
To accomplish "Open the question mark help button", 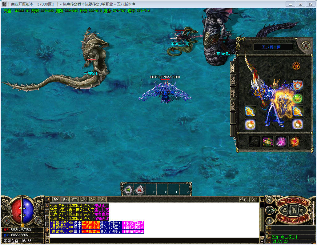I will point(303,218).
